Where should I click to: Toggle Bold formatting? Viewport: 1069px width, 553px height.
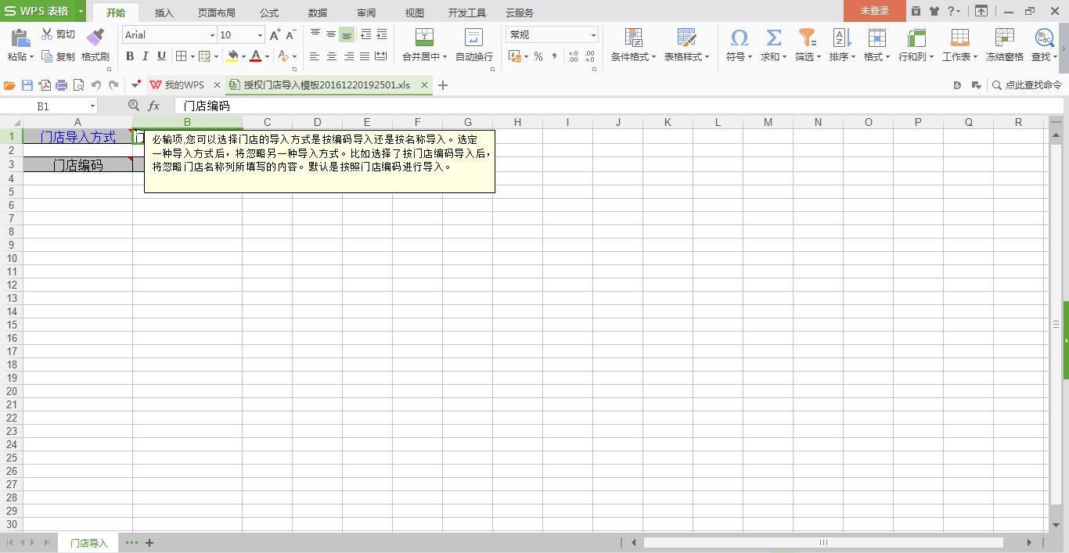click(x=130, y=56)
